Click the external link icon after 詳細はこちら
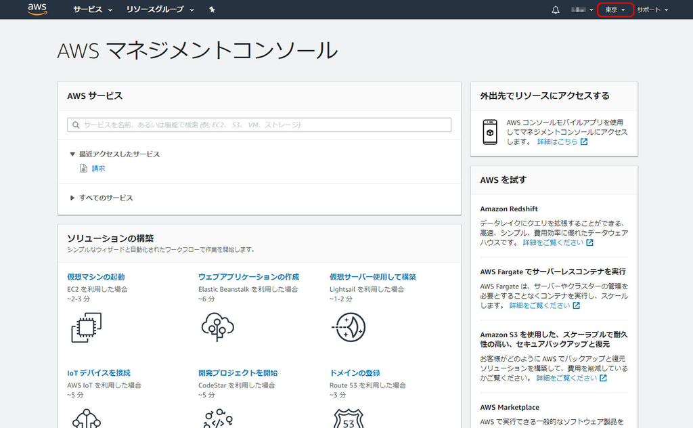 tap(584, 142)
